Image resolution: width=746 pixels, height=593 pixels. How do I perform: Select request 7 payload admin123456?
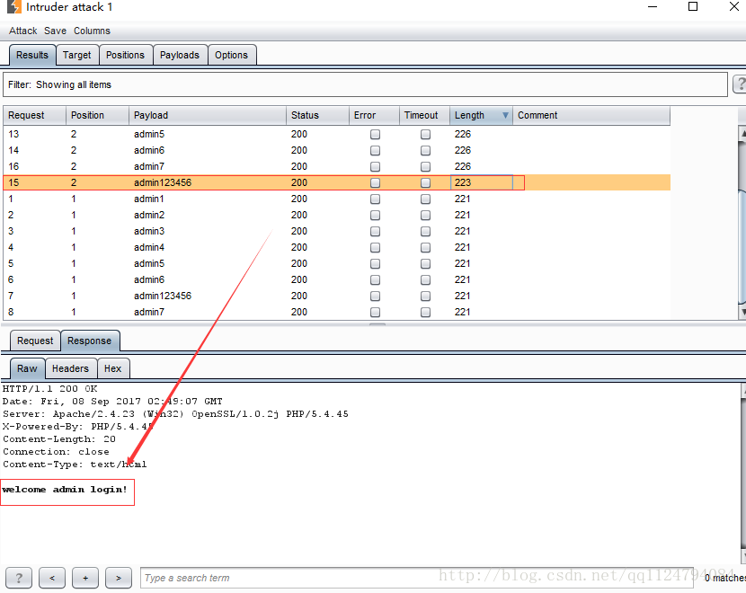pos(163,296)
